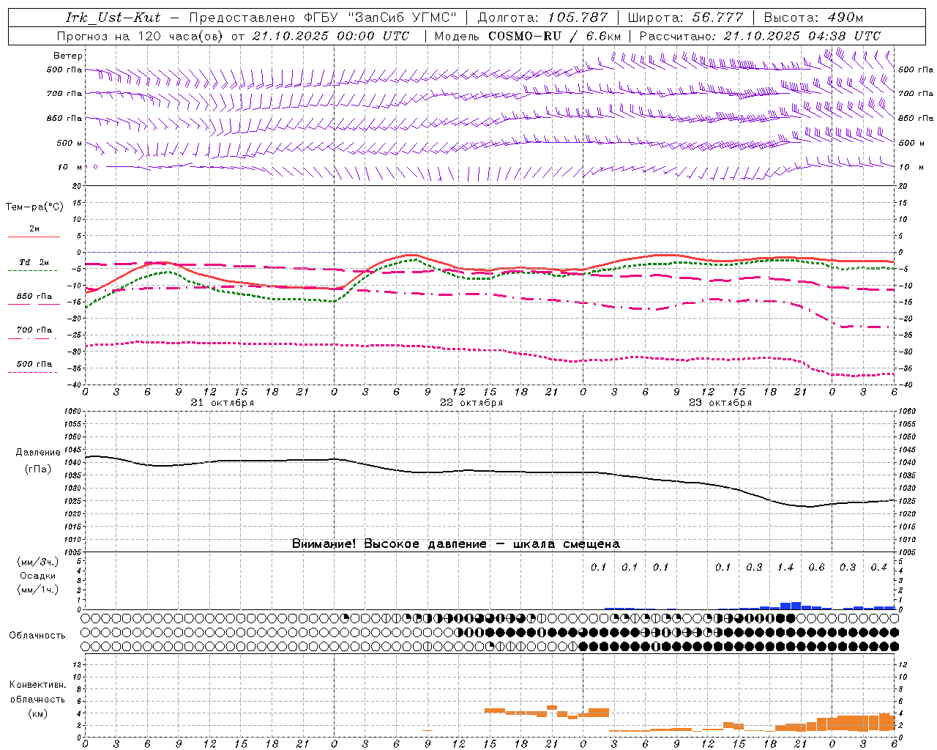This screenshot has width=937, height=750.
Task: Click the 23 октября date label
Action: 720,403
